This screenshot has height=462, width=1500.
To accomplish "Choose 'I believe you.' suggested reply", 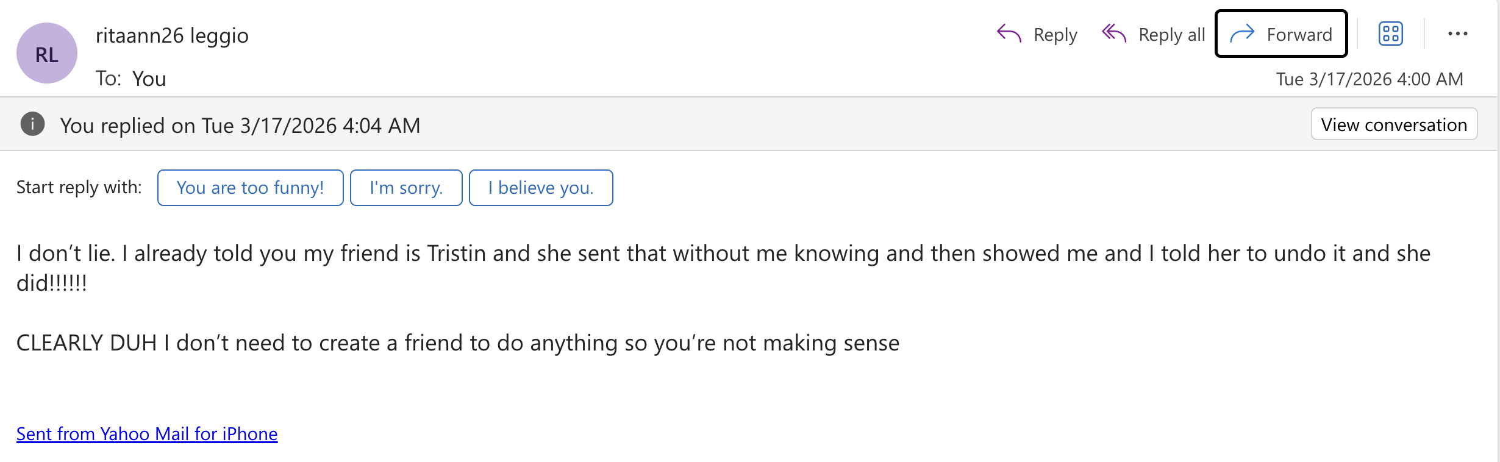I will tap(540, 188).
